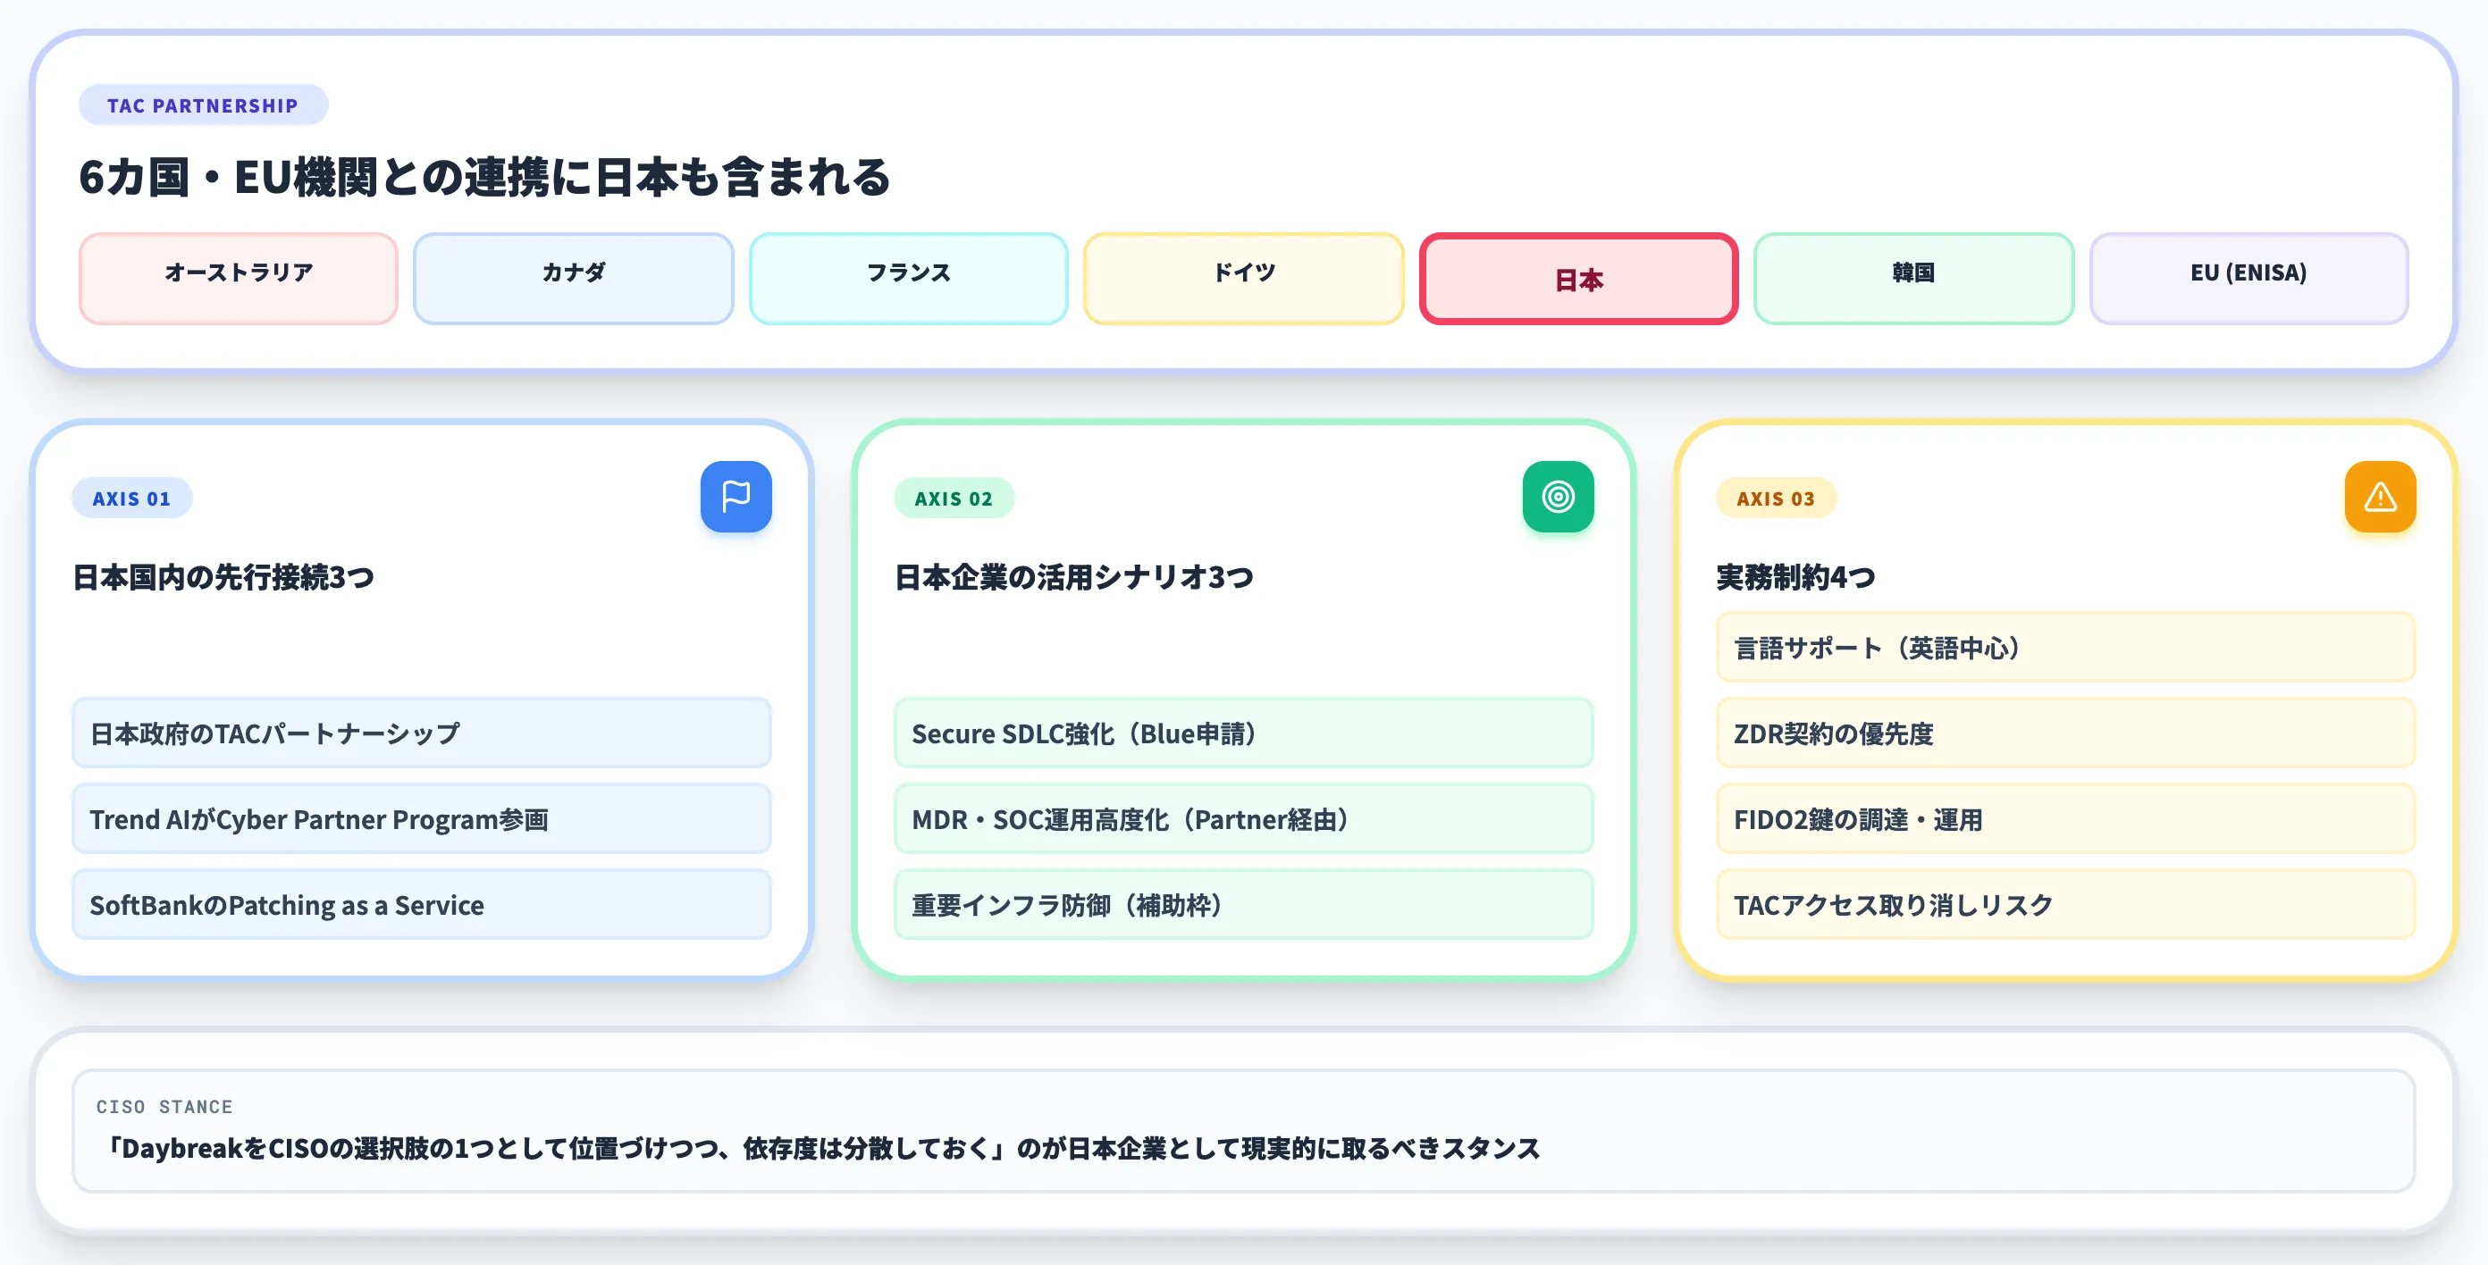Select the ドイツ country chip
The image size is (2488, 1265).
[1244, 278]
